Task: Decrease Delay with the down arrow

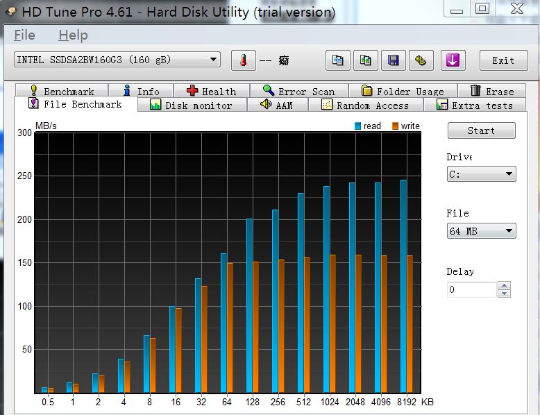Action: pos(504,294)
